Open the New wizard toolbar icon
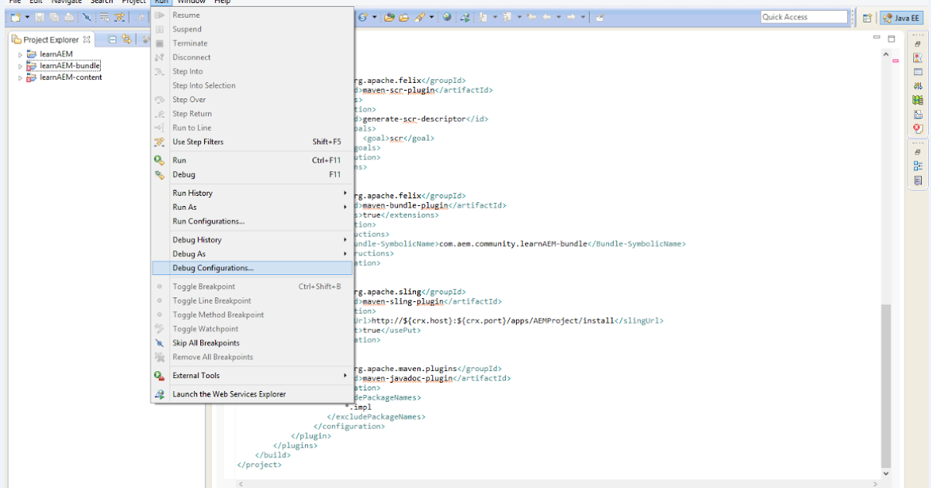Screen dimensions: 931x488 pyautogui.click(x=16, y=17)
